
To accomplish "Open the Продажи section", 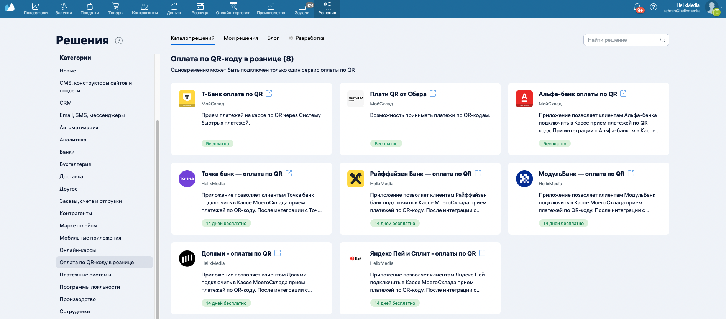I will pyautogui.click(x=90, y=9).
